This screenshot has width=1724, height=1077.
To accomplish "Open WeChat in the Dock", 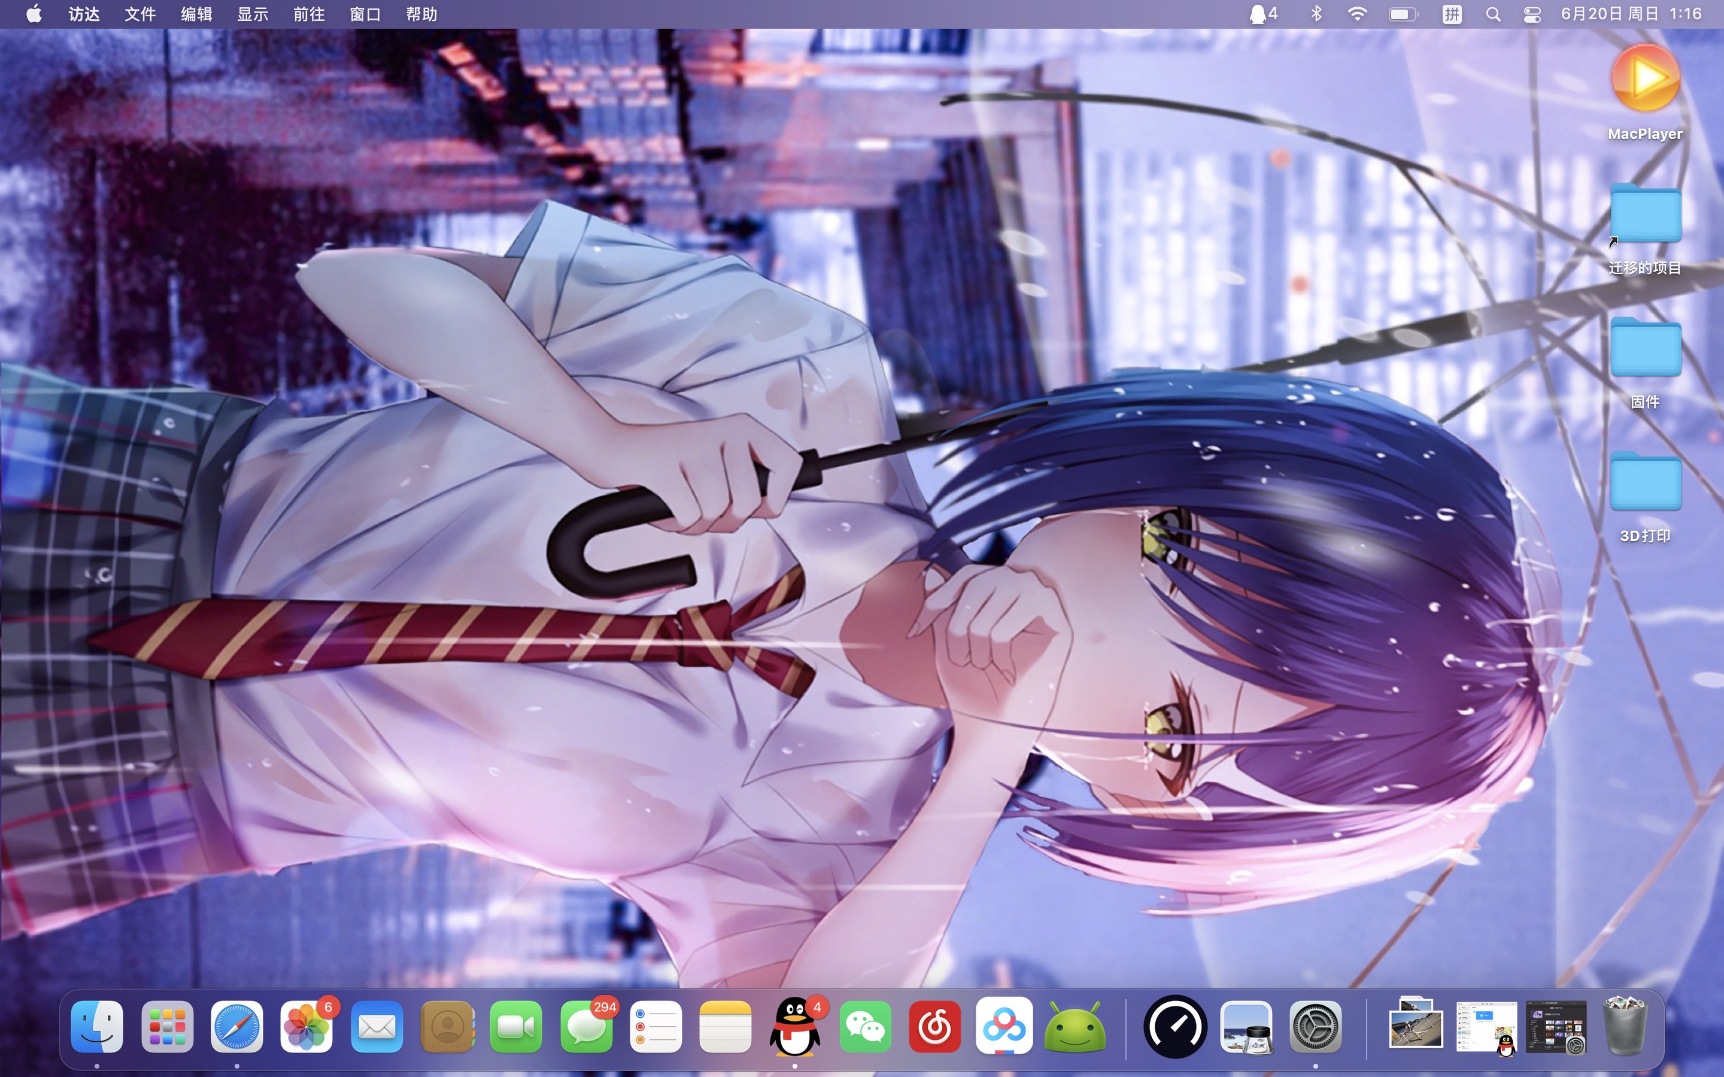I will 865,1026.
